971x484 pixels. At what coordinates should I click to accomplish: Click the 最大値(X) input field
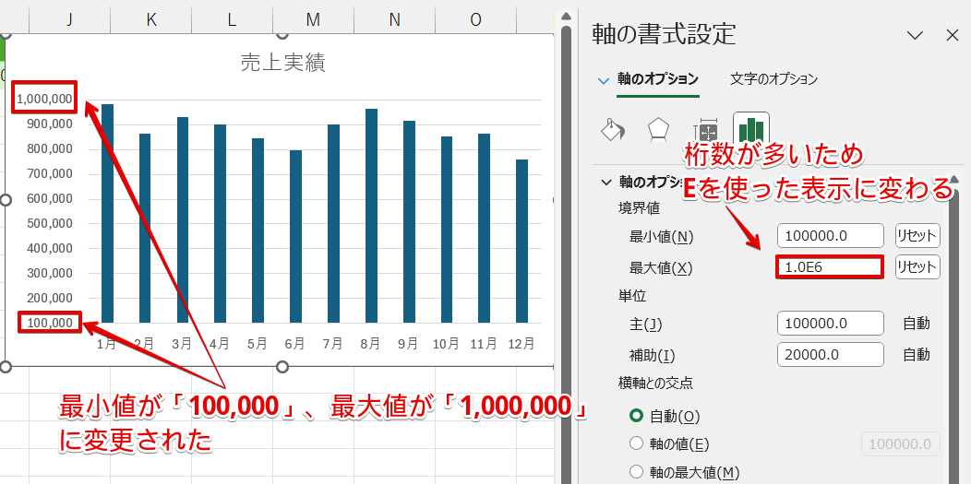(x=830, y=267)
